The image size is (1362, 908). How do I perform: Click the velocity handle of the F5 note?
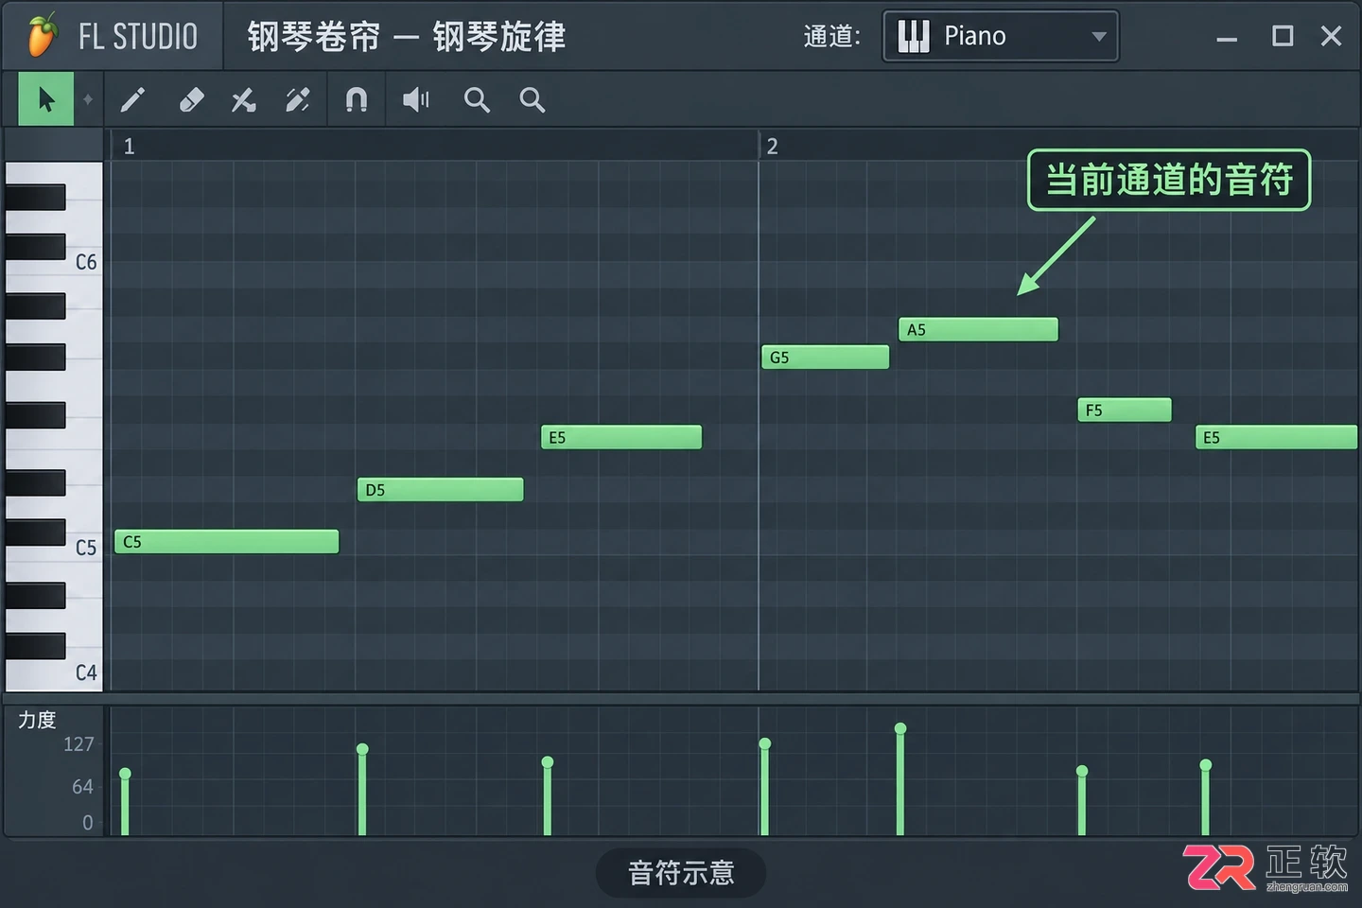pos(1082,771)
